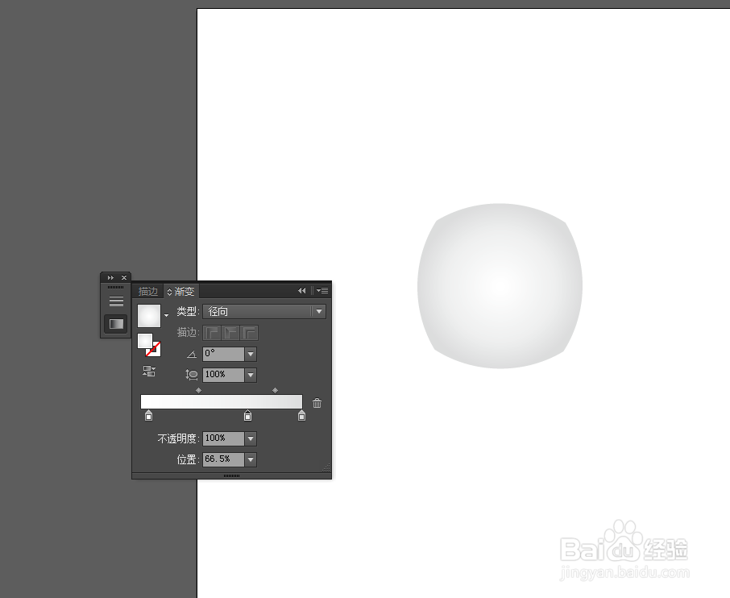Click the gradient panel resize grip corner
This screenshot has height=598, width=730.
tap(327, 468)
